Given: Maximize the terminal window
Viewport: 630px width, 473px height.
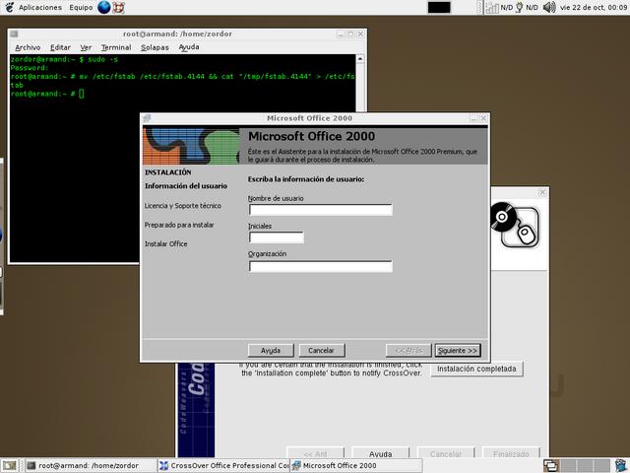Looking at the screenshot, I should click(x=350, y=34).
